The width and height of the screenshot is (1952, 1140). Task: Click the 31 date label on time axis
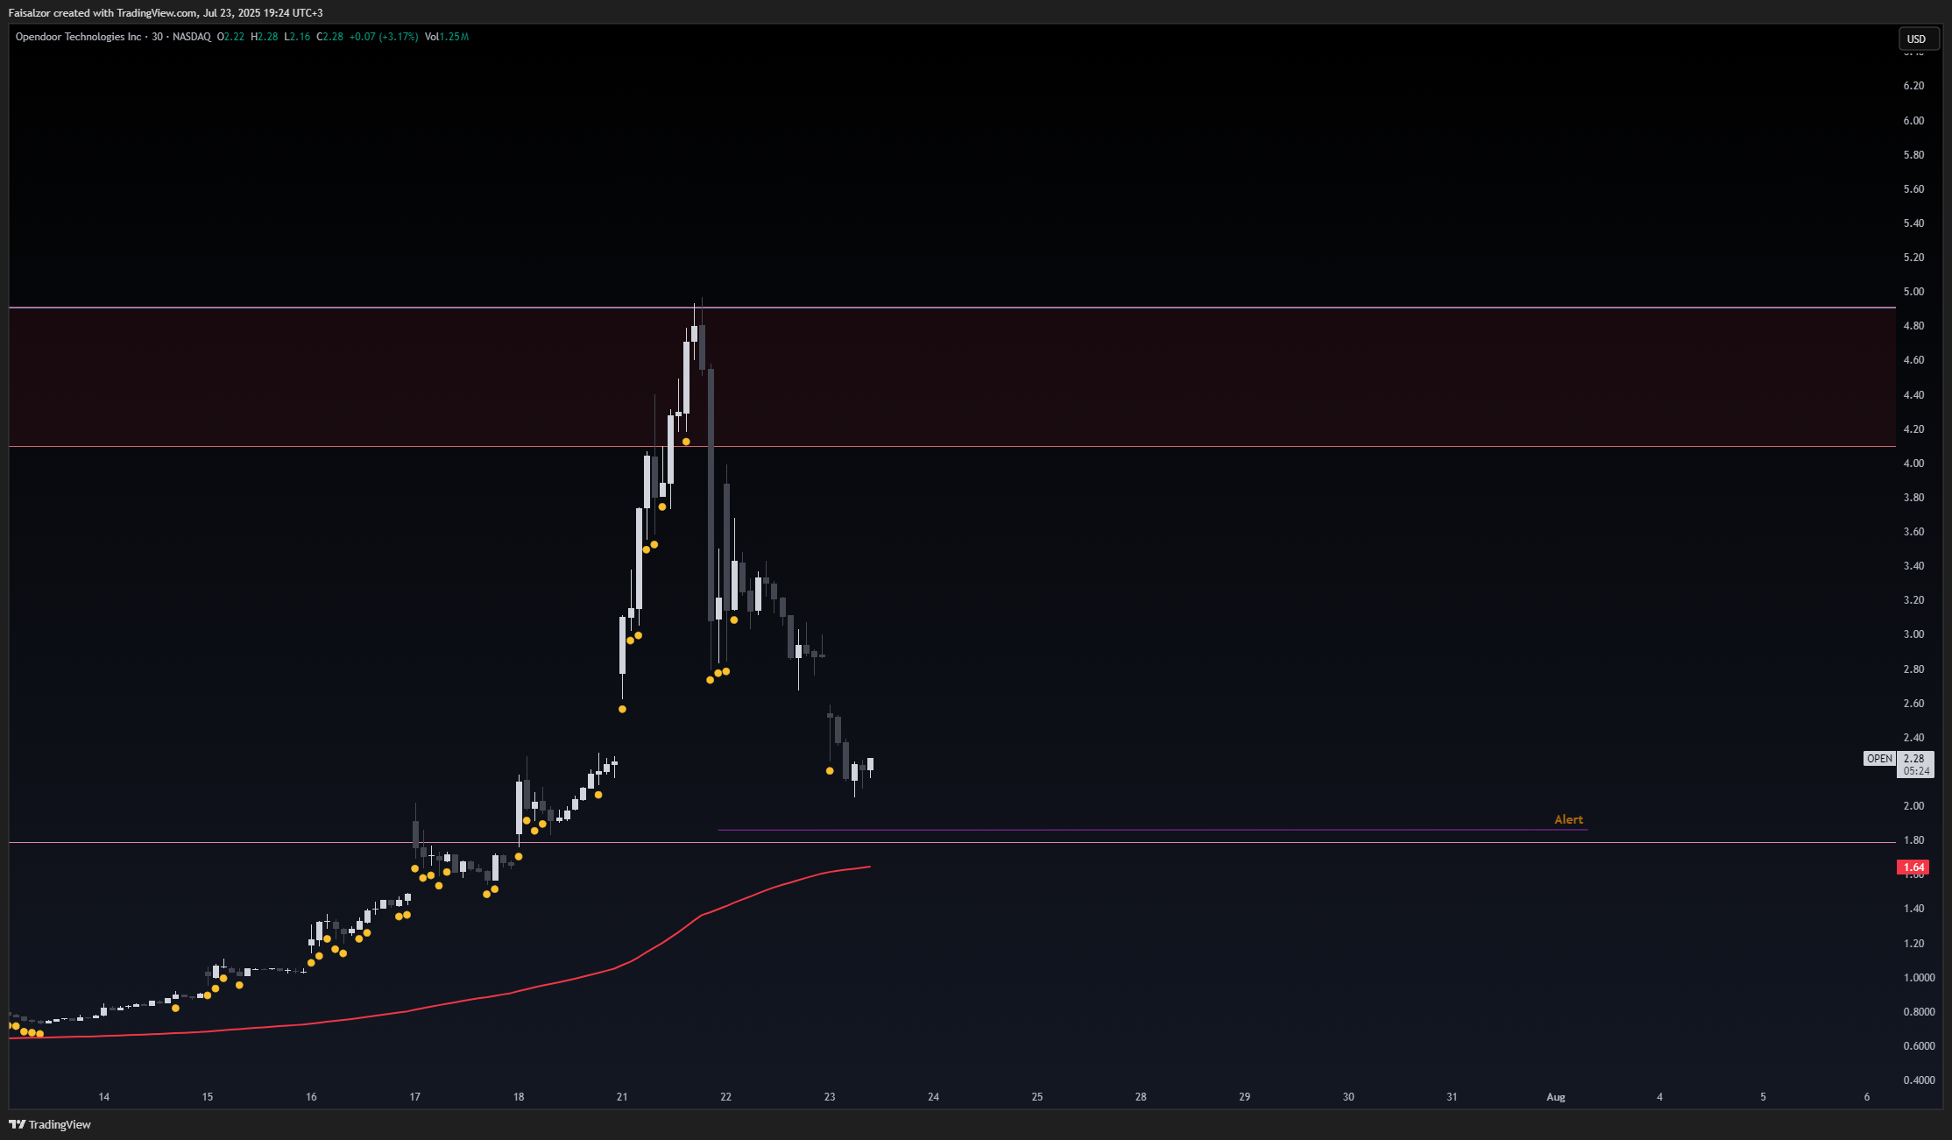(1452, 1097)
